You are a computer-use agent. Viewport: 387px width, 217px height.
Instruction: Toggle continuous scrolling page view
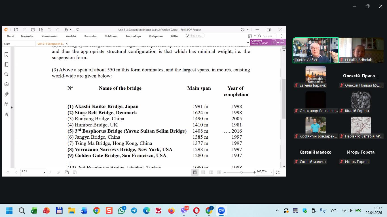[203, 172]
